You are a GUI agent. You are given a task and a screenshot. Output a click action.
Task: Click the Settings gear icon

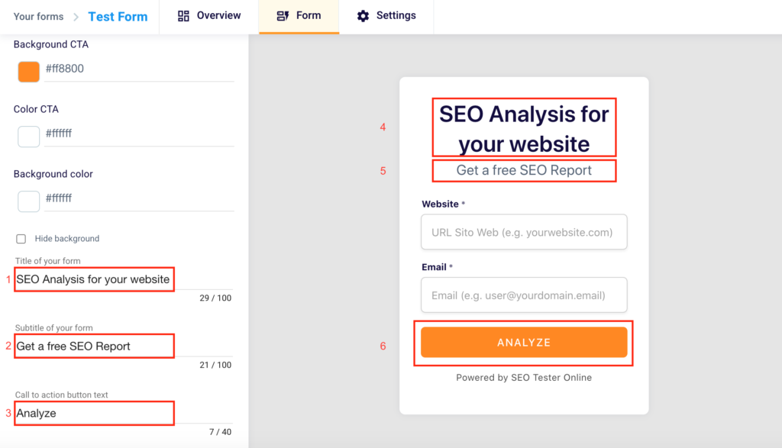[363, 16]
